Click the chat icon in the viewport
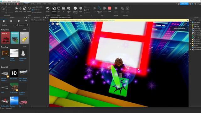Viewport: 201px width, 113px height. (57, 24)
